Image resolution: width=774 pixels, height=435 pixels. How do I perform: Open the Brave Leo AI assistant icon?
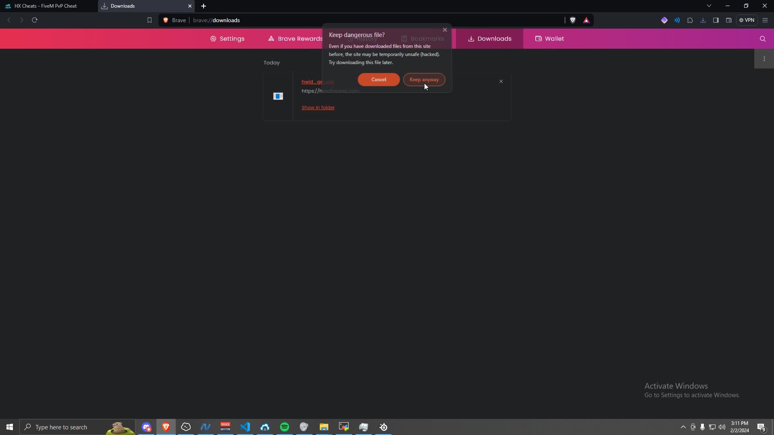(x=664, y=20)
